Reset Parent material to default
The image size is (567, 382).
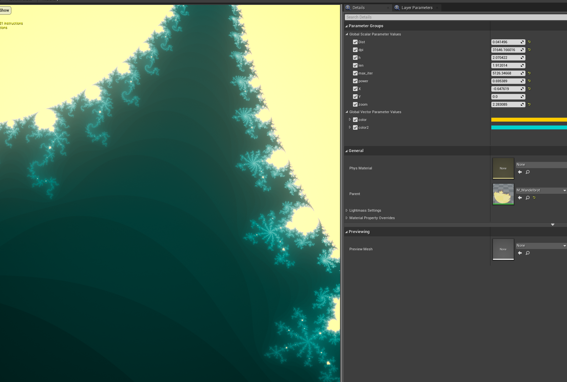(534, 198)
